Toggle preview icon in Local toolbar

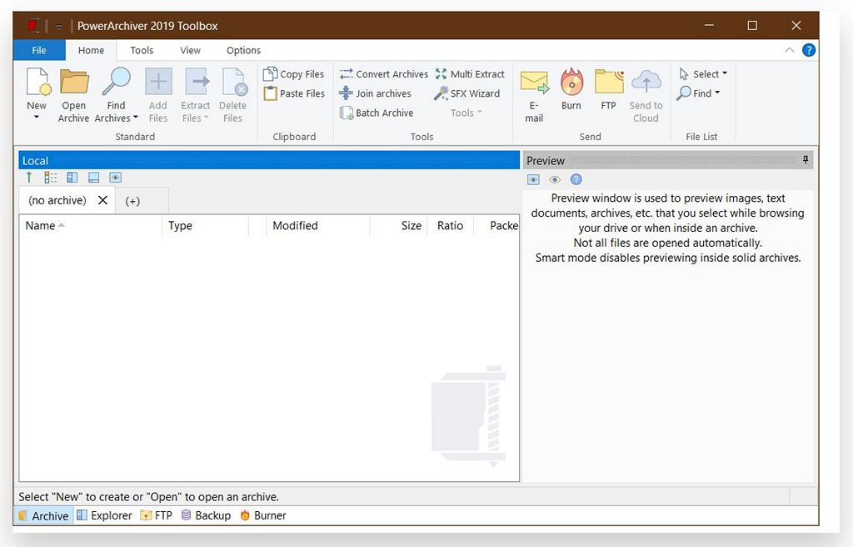115,177
